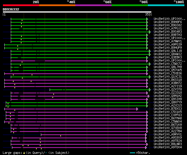Follow the UniRef100_Q84WI2 label
187x155 pixels.
[168, 54]
